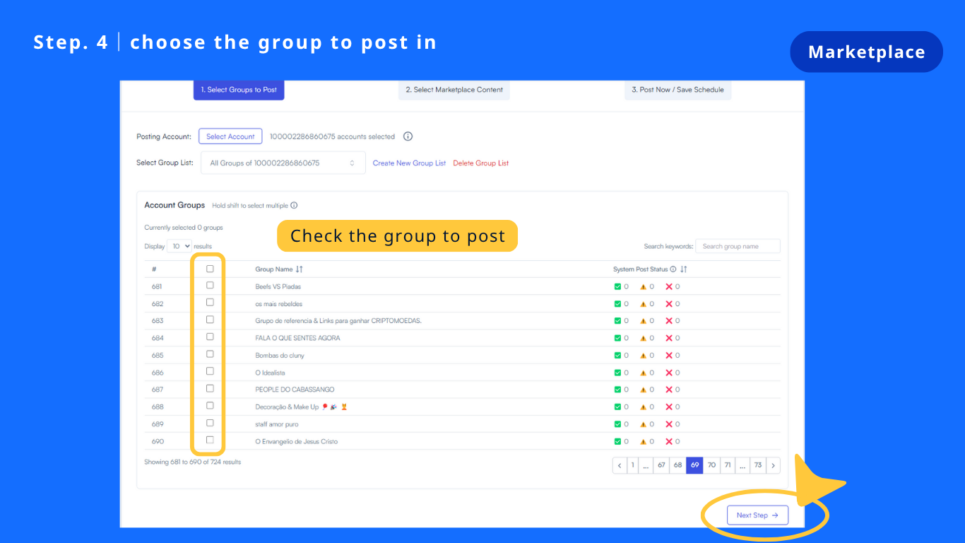965x543 pixels.
Task: Click info icon beside accounts selected text
Action: (408, 136)
